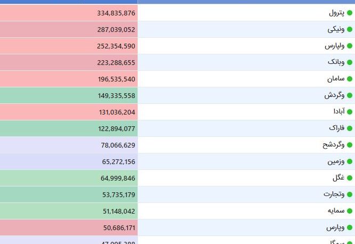Open the سمایه symbol

click(x=336, y=211)
